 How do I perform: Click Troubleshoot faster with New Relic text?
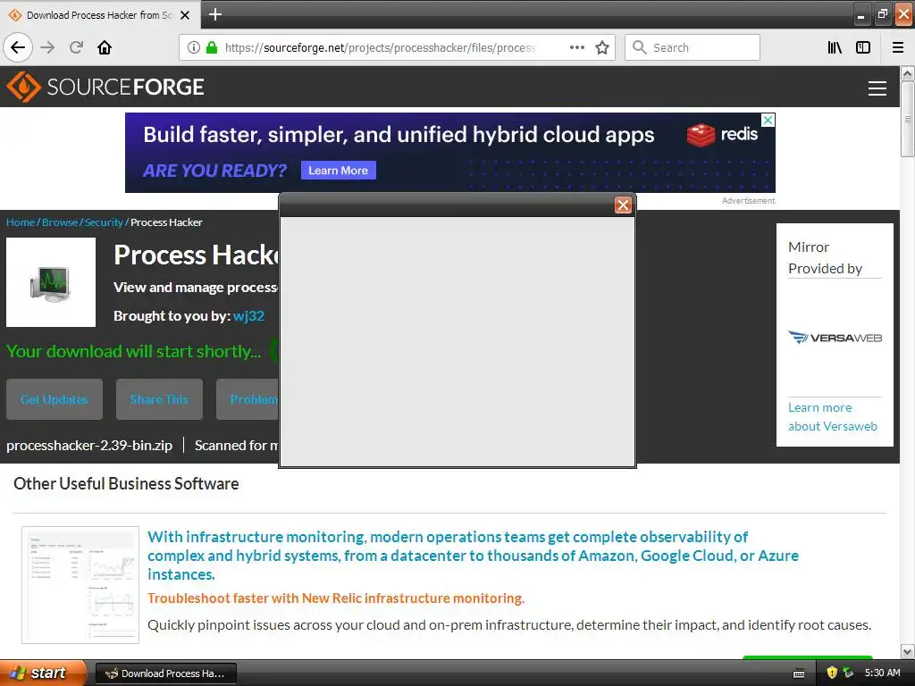[336, 598]
